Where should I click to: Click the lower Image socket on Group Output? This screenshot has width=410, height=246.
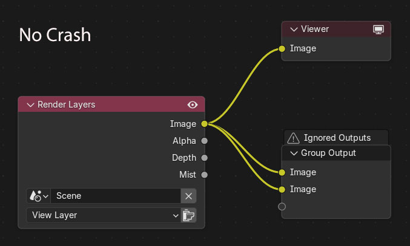(x=282, y=189)
